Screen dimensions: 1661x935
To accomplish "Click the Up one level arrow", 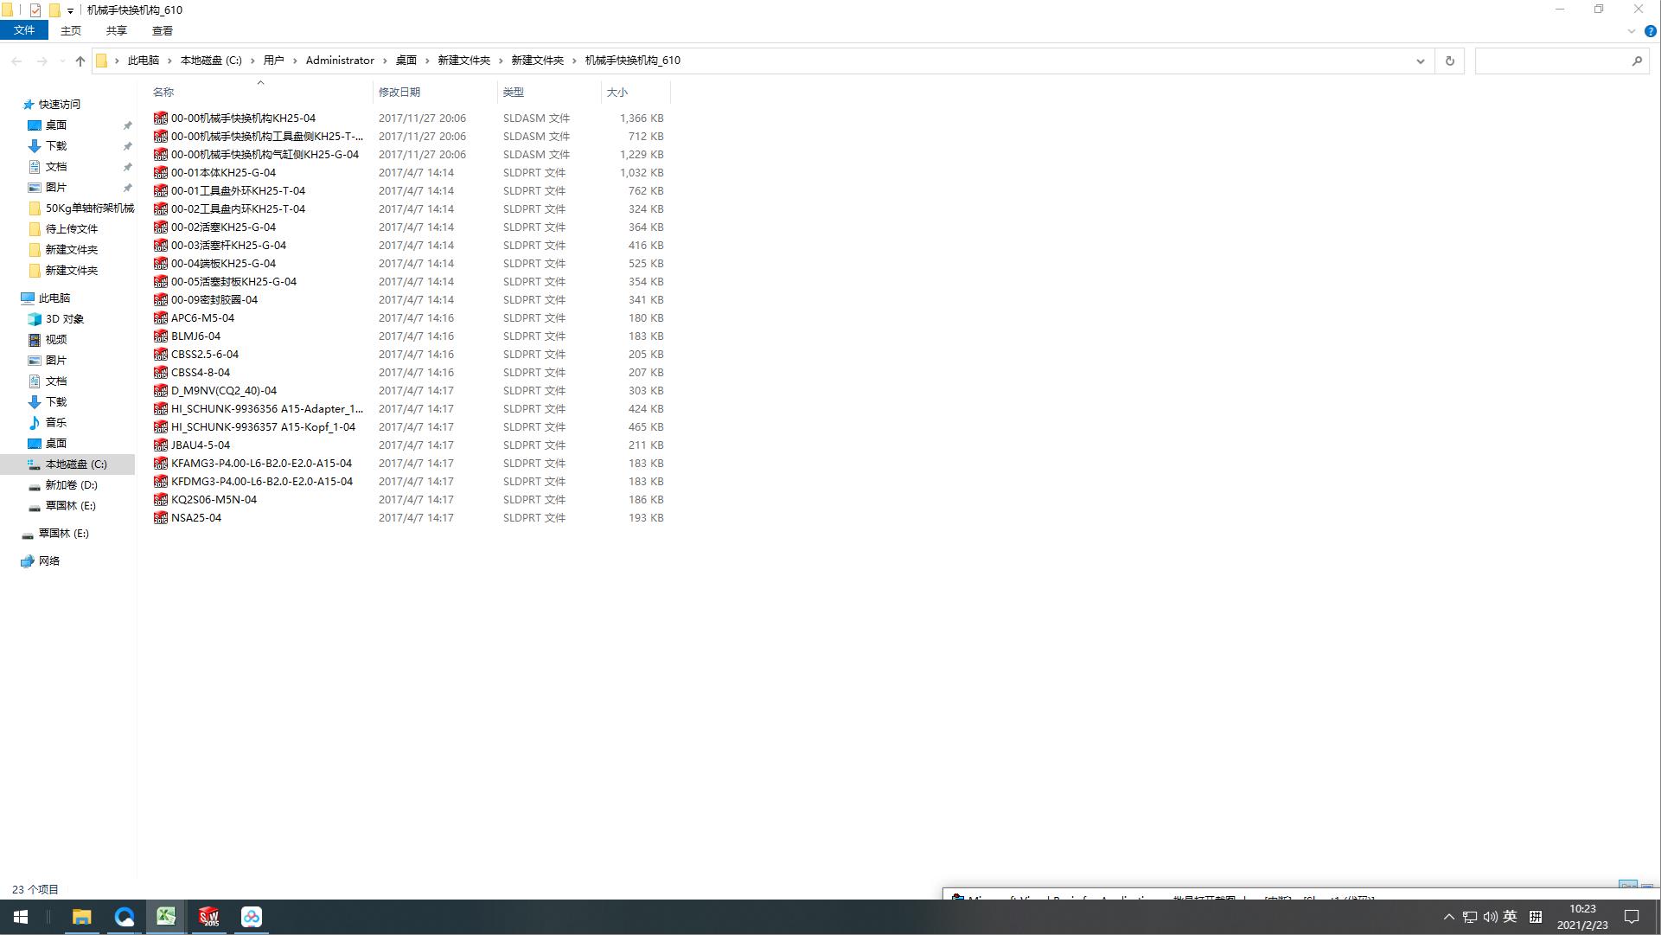I will click(80, 61).
